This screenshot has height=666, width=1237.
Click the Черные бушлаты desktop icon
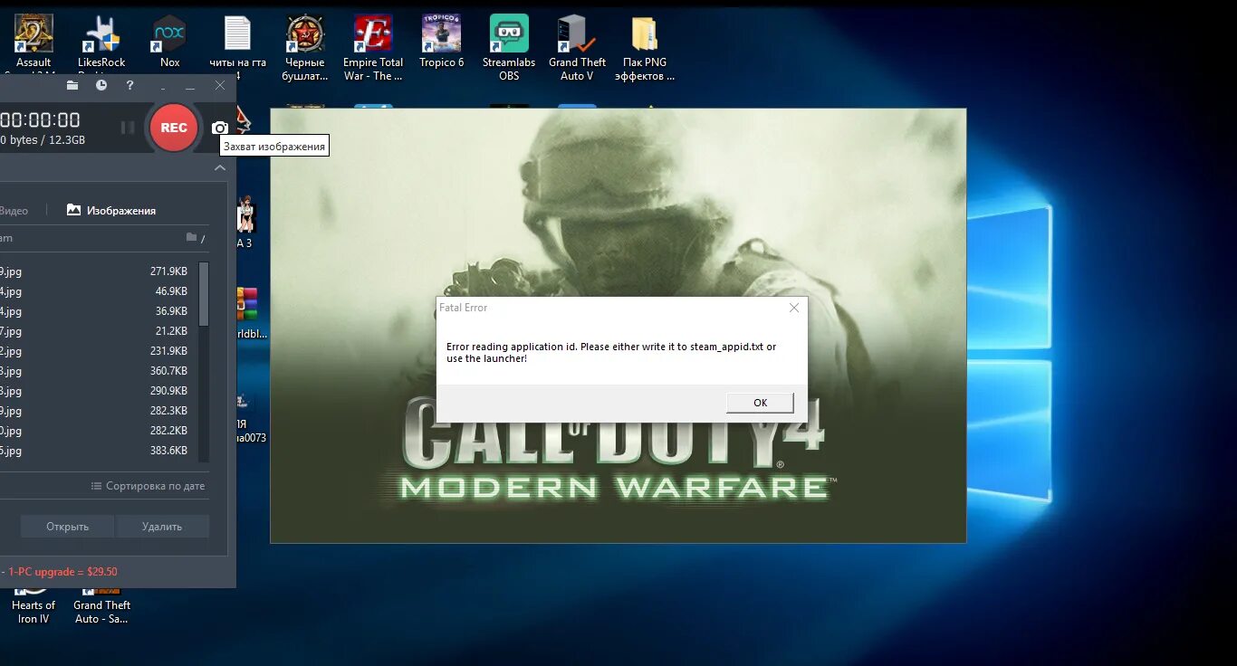coord(305,47)
